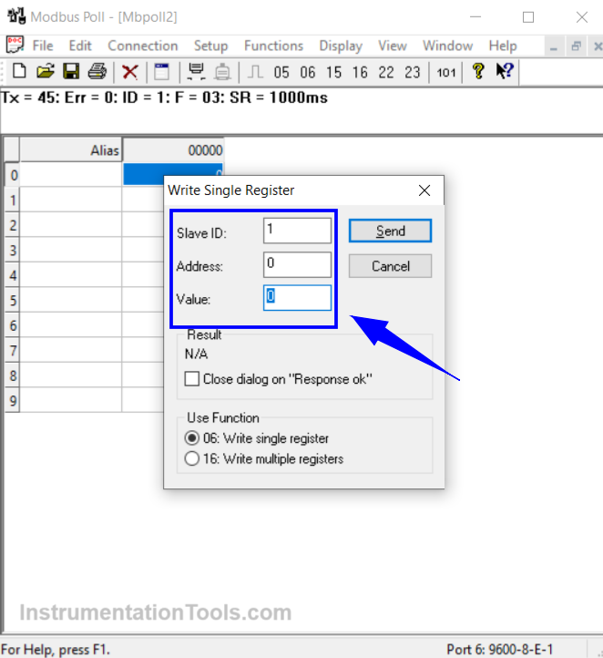Click the Save disk icon
Image resolution: width=603 pixels, height=658 pixels.
click(x=71, y=72)
